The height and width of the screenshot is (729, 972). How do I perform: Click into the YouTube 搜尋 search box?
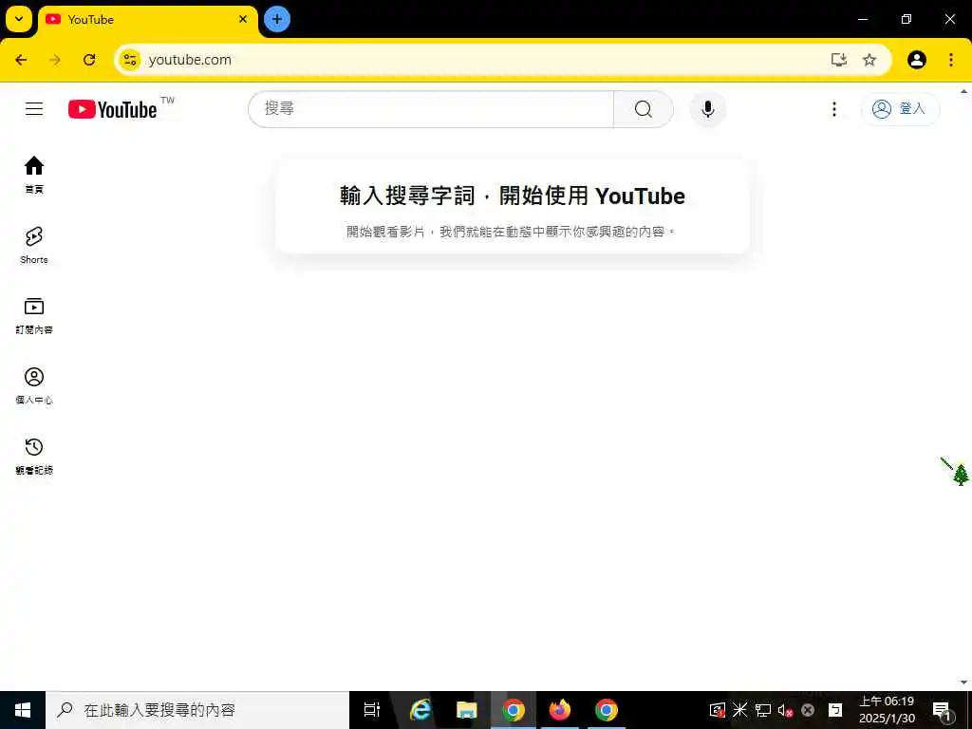pos(431,109)
